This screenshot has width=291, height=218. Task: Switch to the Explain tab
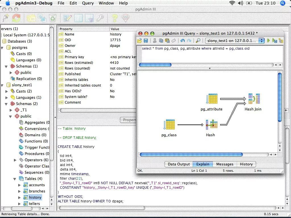pyautogui.click(x=203, y=164)
